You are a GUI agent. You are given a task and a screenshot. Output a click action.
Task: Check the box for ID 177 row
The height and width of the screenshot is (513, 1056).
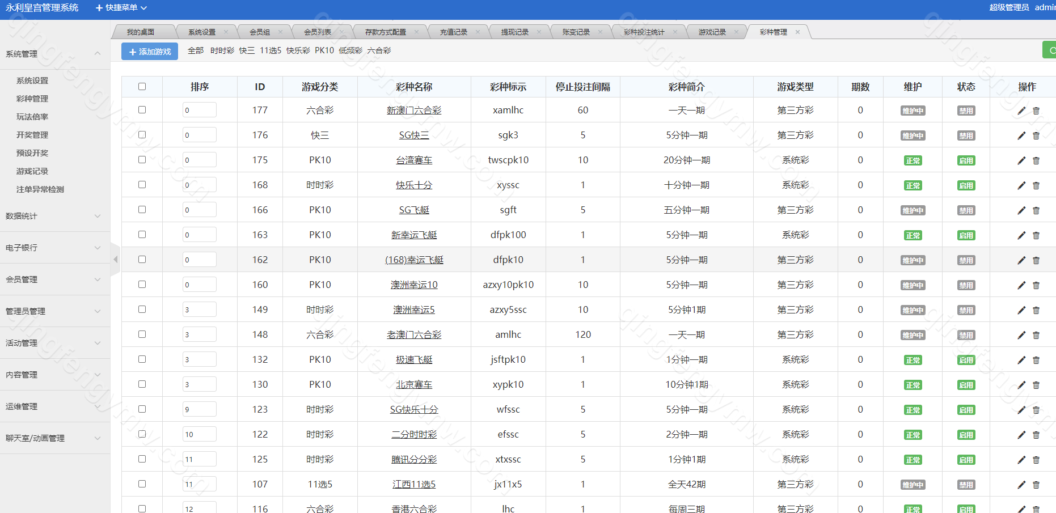(142, 110)
